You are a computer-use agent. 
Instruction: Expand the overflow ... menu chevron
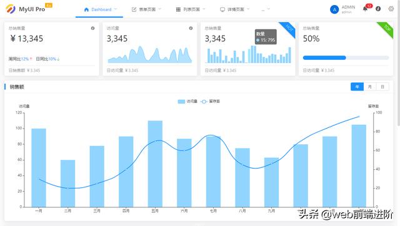(268, 9)
